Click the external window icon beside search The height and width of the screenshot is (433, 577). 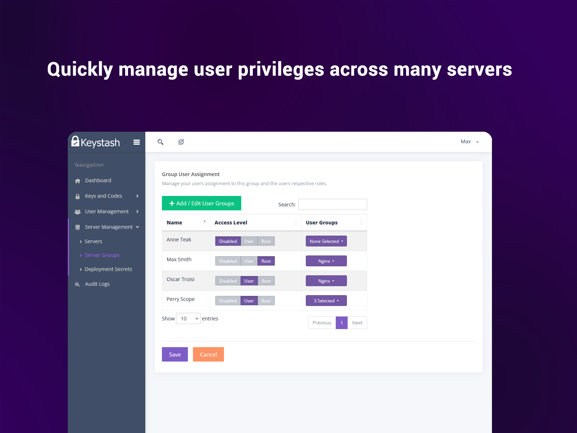click(x=181, y=142)
